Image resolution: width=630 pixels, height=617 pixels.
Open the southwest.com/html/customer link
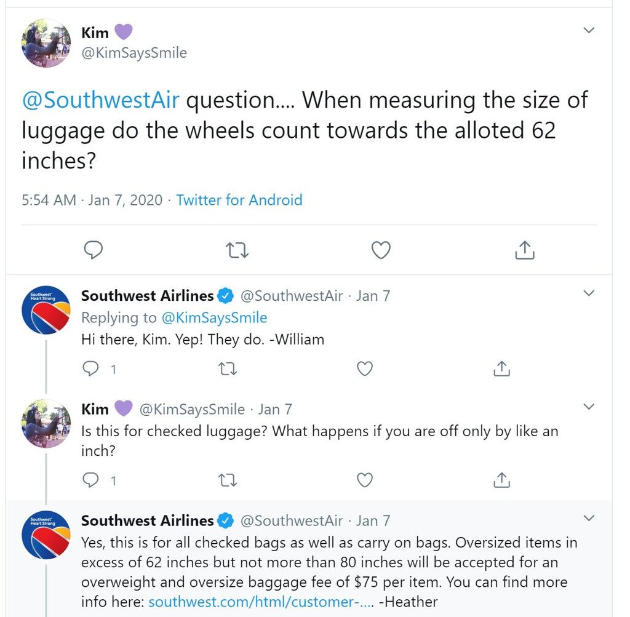pos(261,602)
